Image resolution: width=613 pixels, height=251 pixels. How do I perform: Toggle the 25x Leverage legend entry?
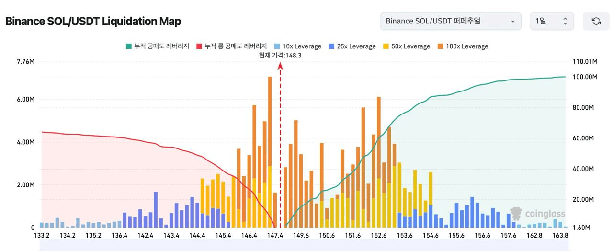[x=352, y=46]
